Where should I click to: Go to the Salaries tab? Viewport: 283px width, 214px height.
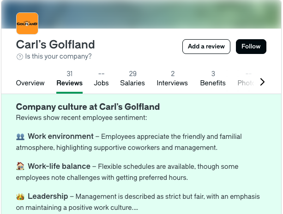[x=132, y=83]
